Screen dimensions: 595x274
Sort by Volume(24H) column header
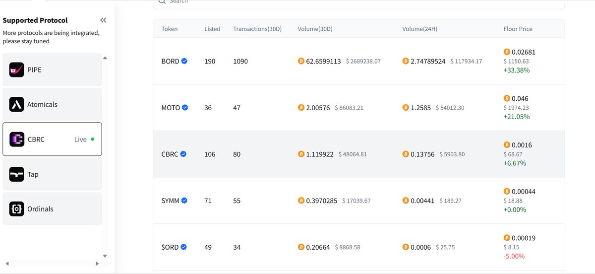pos(420,29)
